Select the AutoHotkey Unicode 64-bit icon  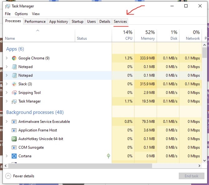coord(14,139)
